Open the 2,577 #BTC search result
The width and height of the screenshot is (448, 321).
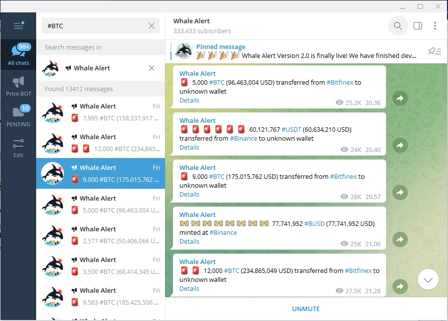101,235
